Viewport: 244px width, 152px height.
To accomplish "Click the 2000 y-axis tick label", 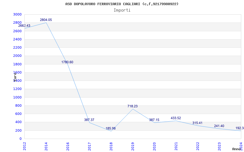I will 17,56.
